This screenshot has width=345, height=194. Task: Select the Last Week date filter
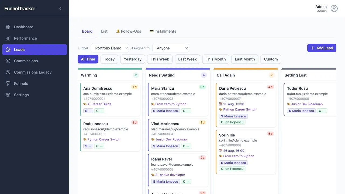click(x=187, y=59)
